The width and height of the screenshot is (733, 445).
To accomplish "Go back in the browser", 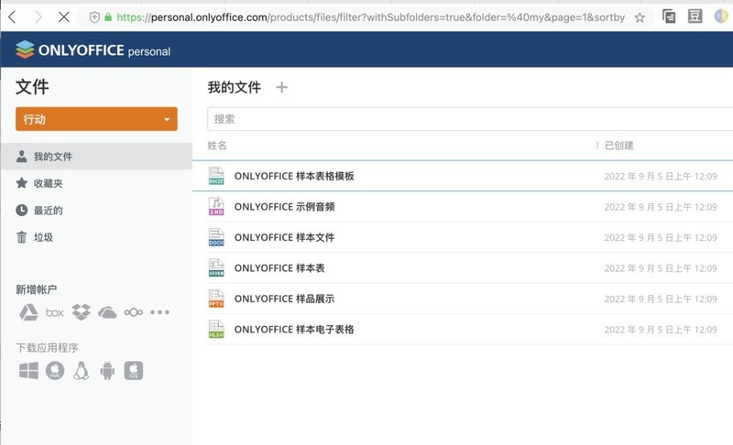I will 13,17.
